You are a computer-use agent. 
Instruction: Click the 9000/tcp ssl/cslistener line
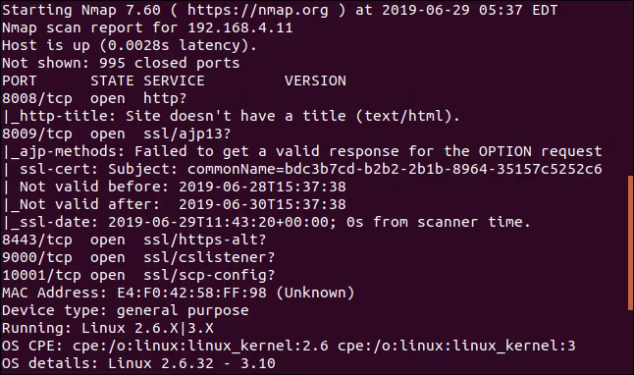138,257
